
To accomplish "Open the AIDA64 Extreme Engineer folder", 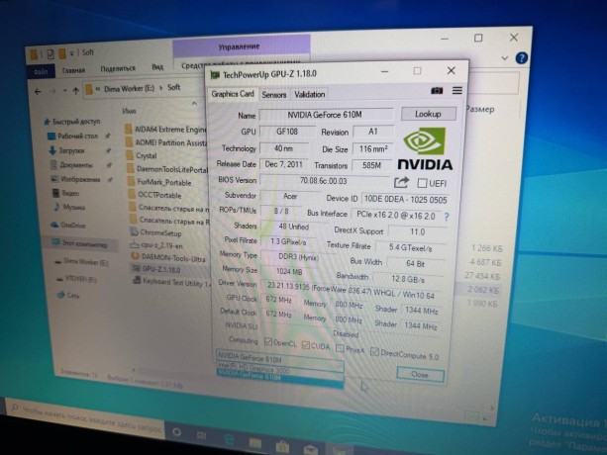I will (x=166, y=130).
